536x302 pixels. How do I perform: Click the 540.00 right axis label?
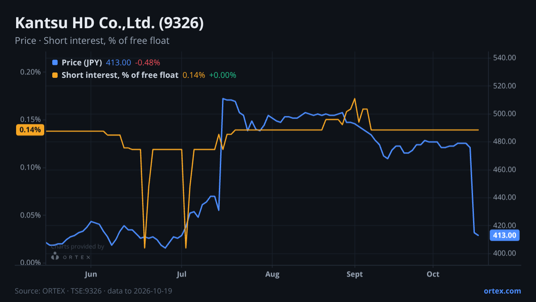coord(505,58)
